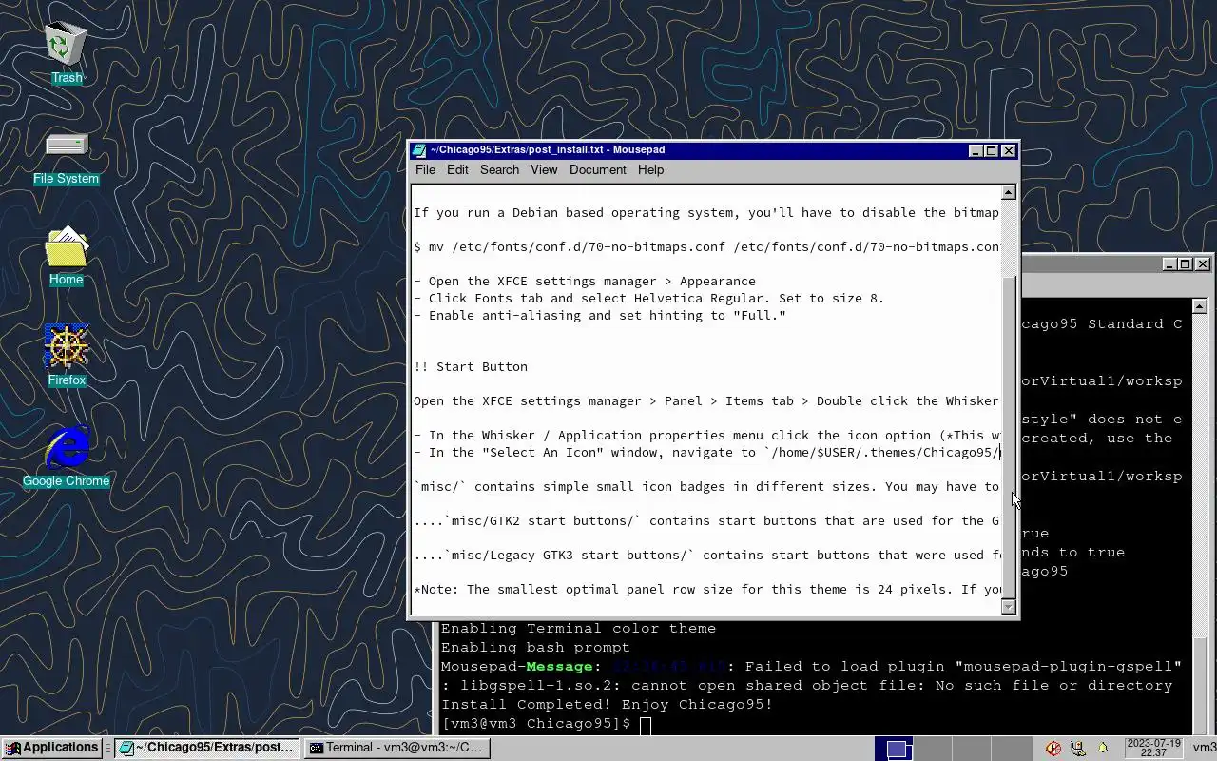Click the "$ mv /etc/fonts/conf.d" command line
Screen dimensions: 1217x761
[x=706, y=246]
